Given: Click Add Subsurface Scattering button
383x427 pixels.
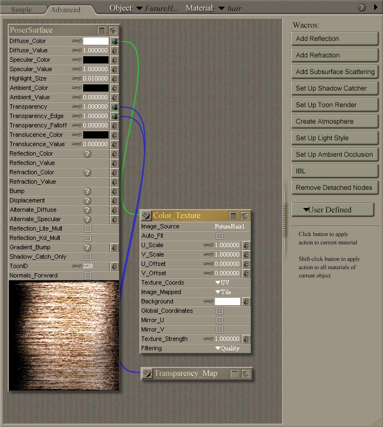Looking at the screenshot, I should 335,72.
